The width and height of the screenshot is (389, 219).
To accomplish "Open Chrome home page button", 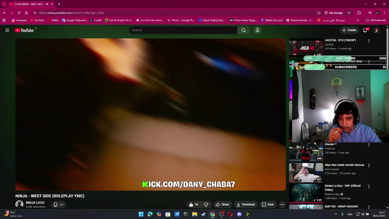I will [26, 13].
